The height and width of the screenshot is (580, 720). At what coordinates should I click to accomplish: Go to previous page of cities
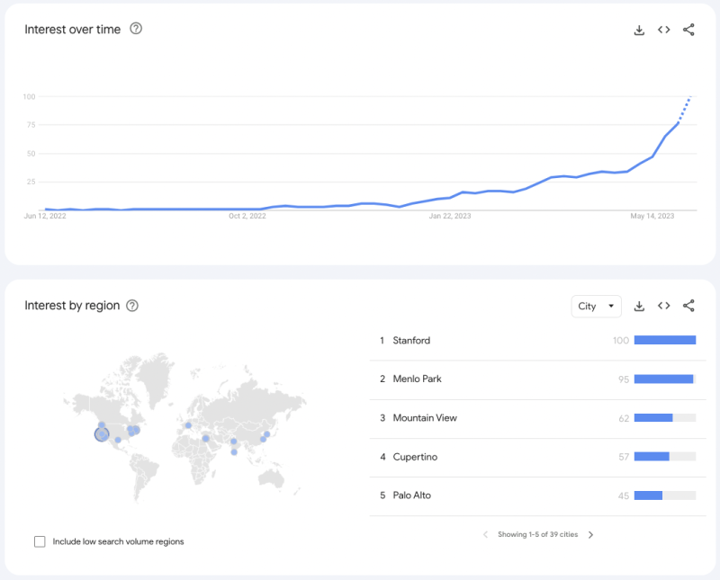(x=486, y=534)
